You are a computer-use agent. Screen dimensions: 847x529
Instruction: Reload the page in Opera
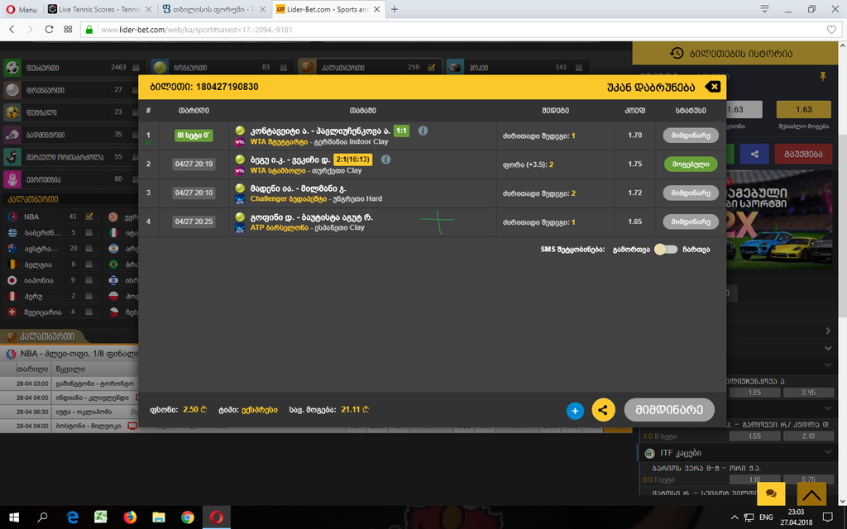tap(49, 29)
